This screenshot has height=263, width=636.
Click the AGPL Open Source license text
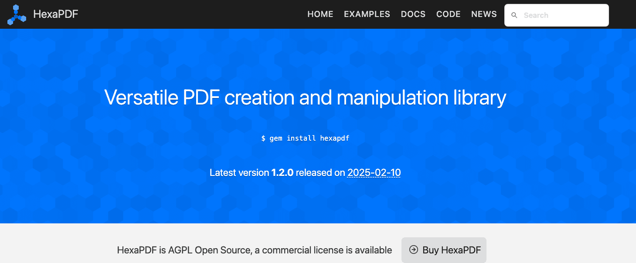tap(254, 250)
